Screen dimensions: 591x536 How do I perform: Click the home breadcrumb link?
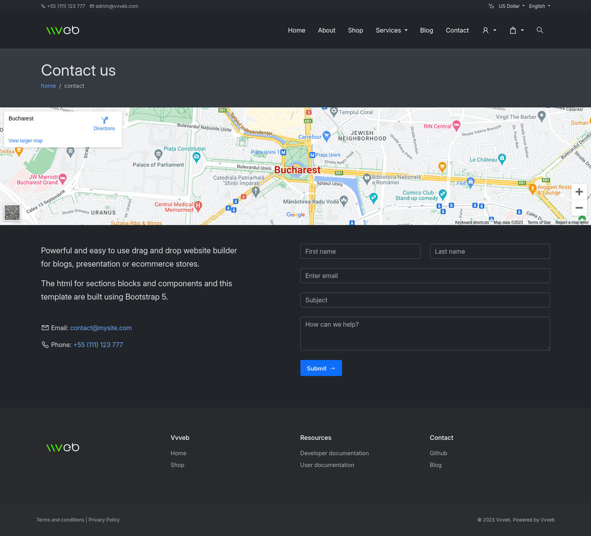click(48, 86)
